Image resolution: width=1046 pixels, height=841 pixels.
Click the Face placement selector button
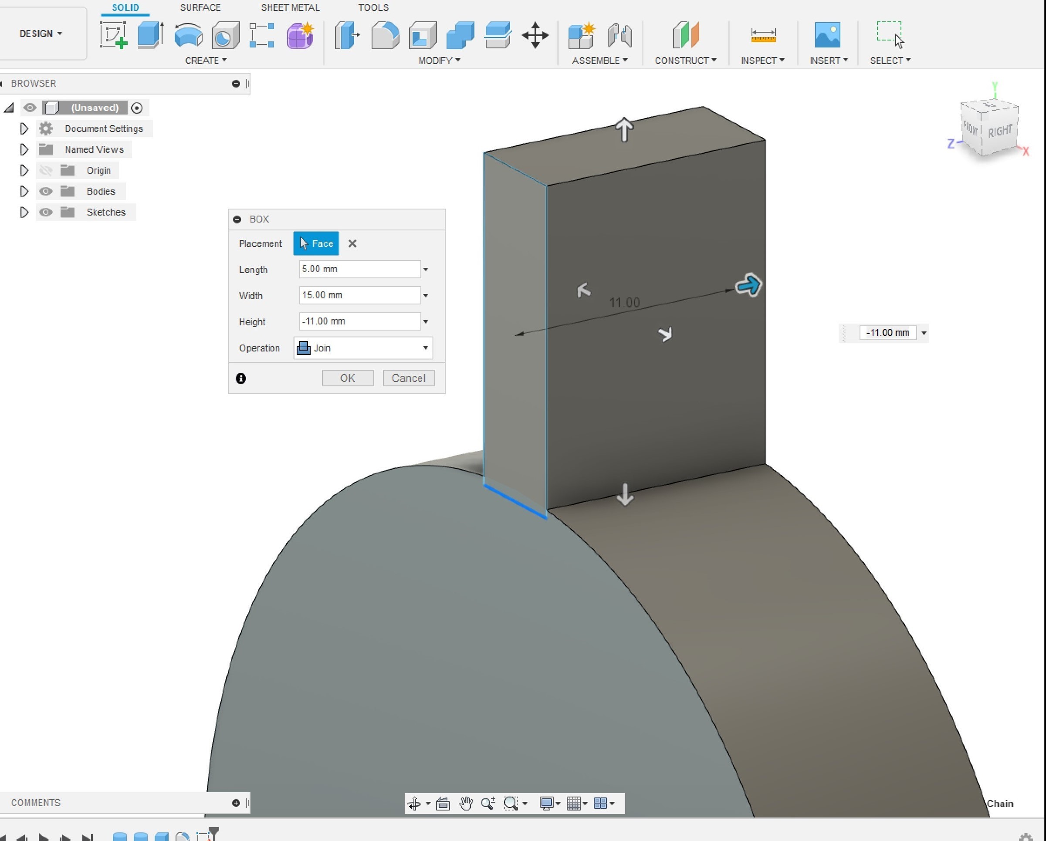click(x=316, y=243)
